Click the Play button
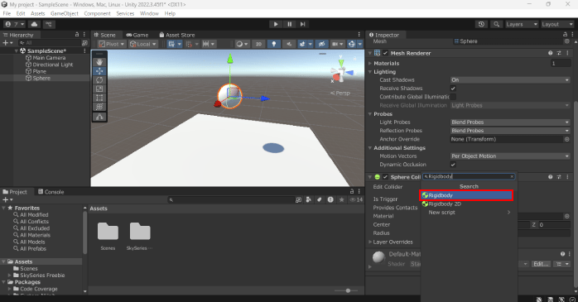Screen dimensions: 578x302 pos(276,24)
